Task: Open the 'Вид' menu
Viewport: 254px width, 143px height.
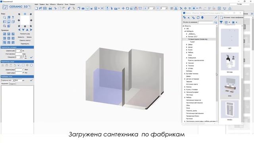Action: coord(47,4)
